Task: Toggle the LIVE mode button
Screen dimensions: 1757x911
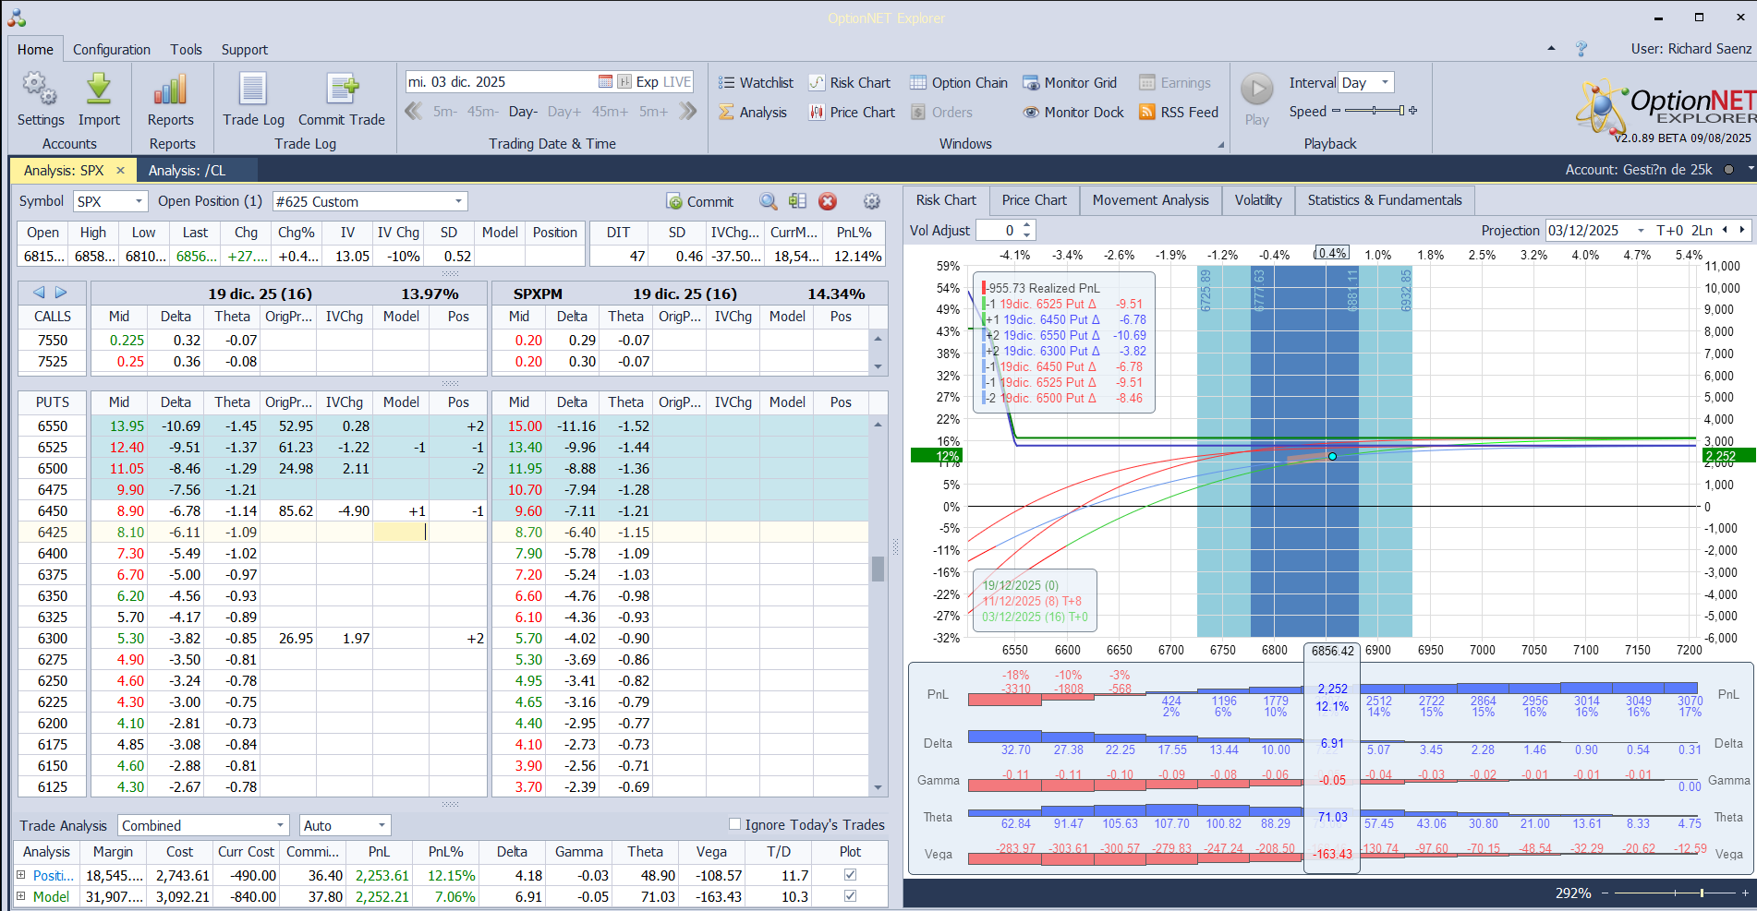Action: [677, 82]
